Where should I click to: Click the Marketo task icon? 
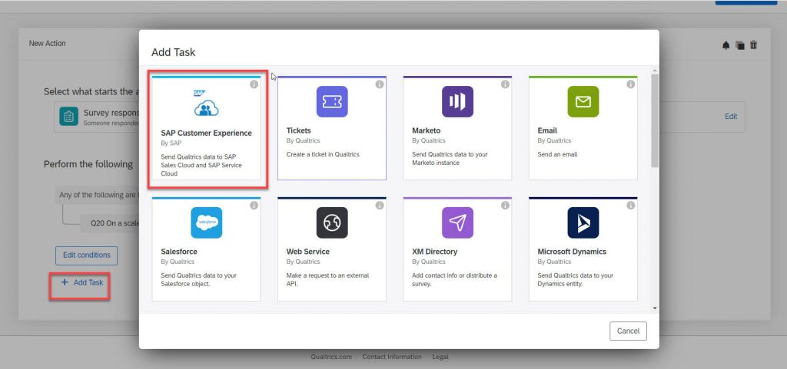point(457,101)
